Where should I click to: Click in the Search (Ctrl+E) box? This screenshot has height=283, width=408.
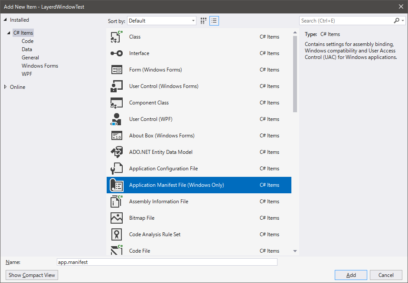(346, 20)
